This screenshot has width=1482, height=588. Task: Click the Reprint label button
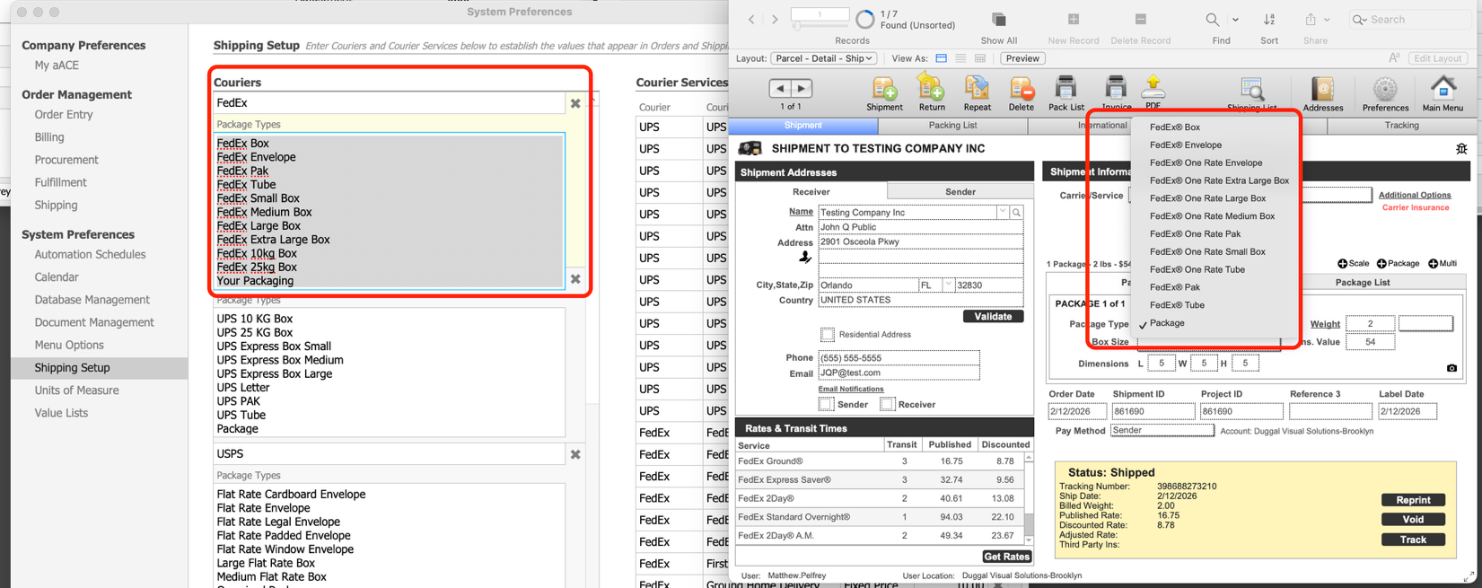(x=1413, y=501)
